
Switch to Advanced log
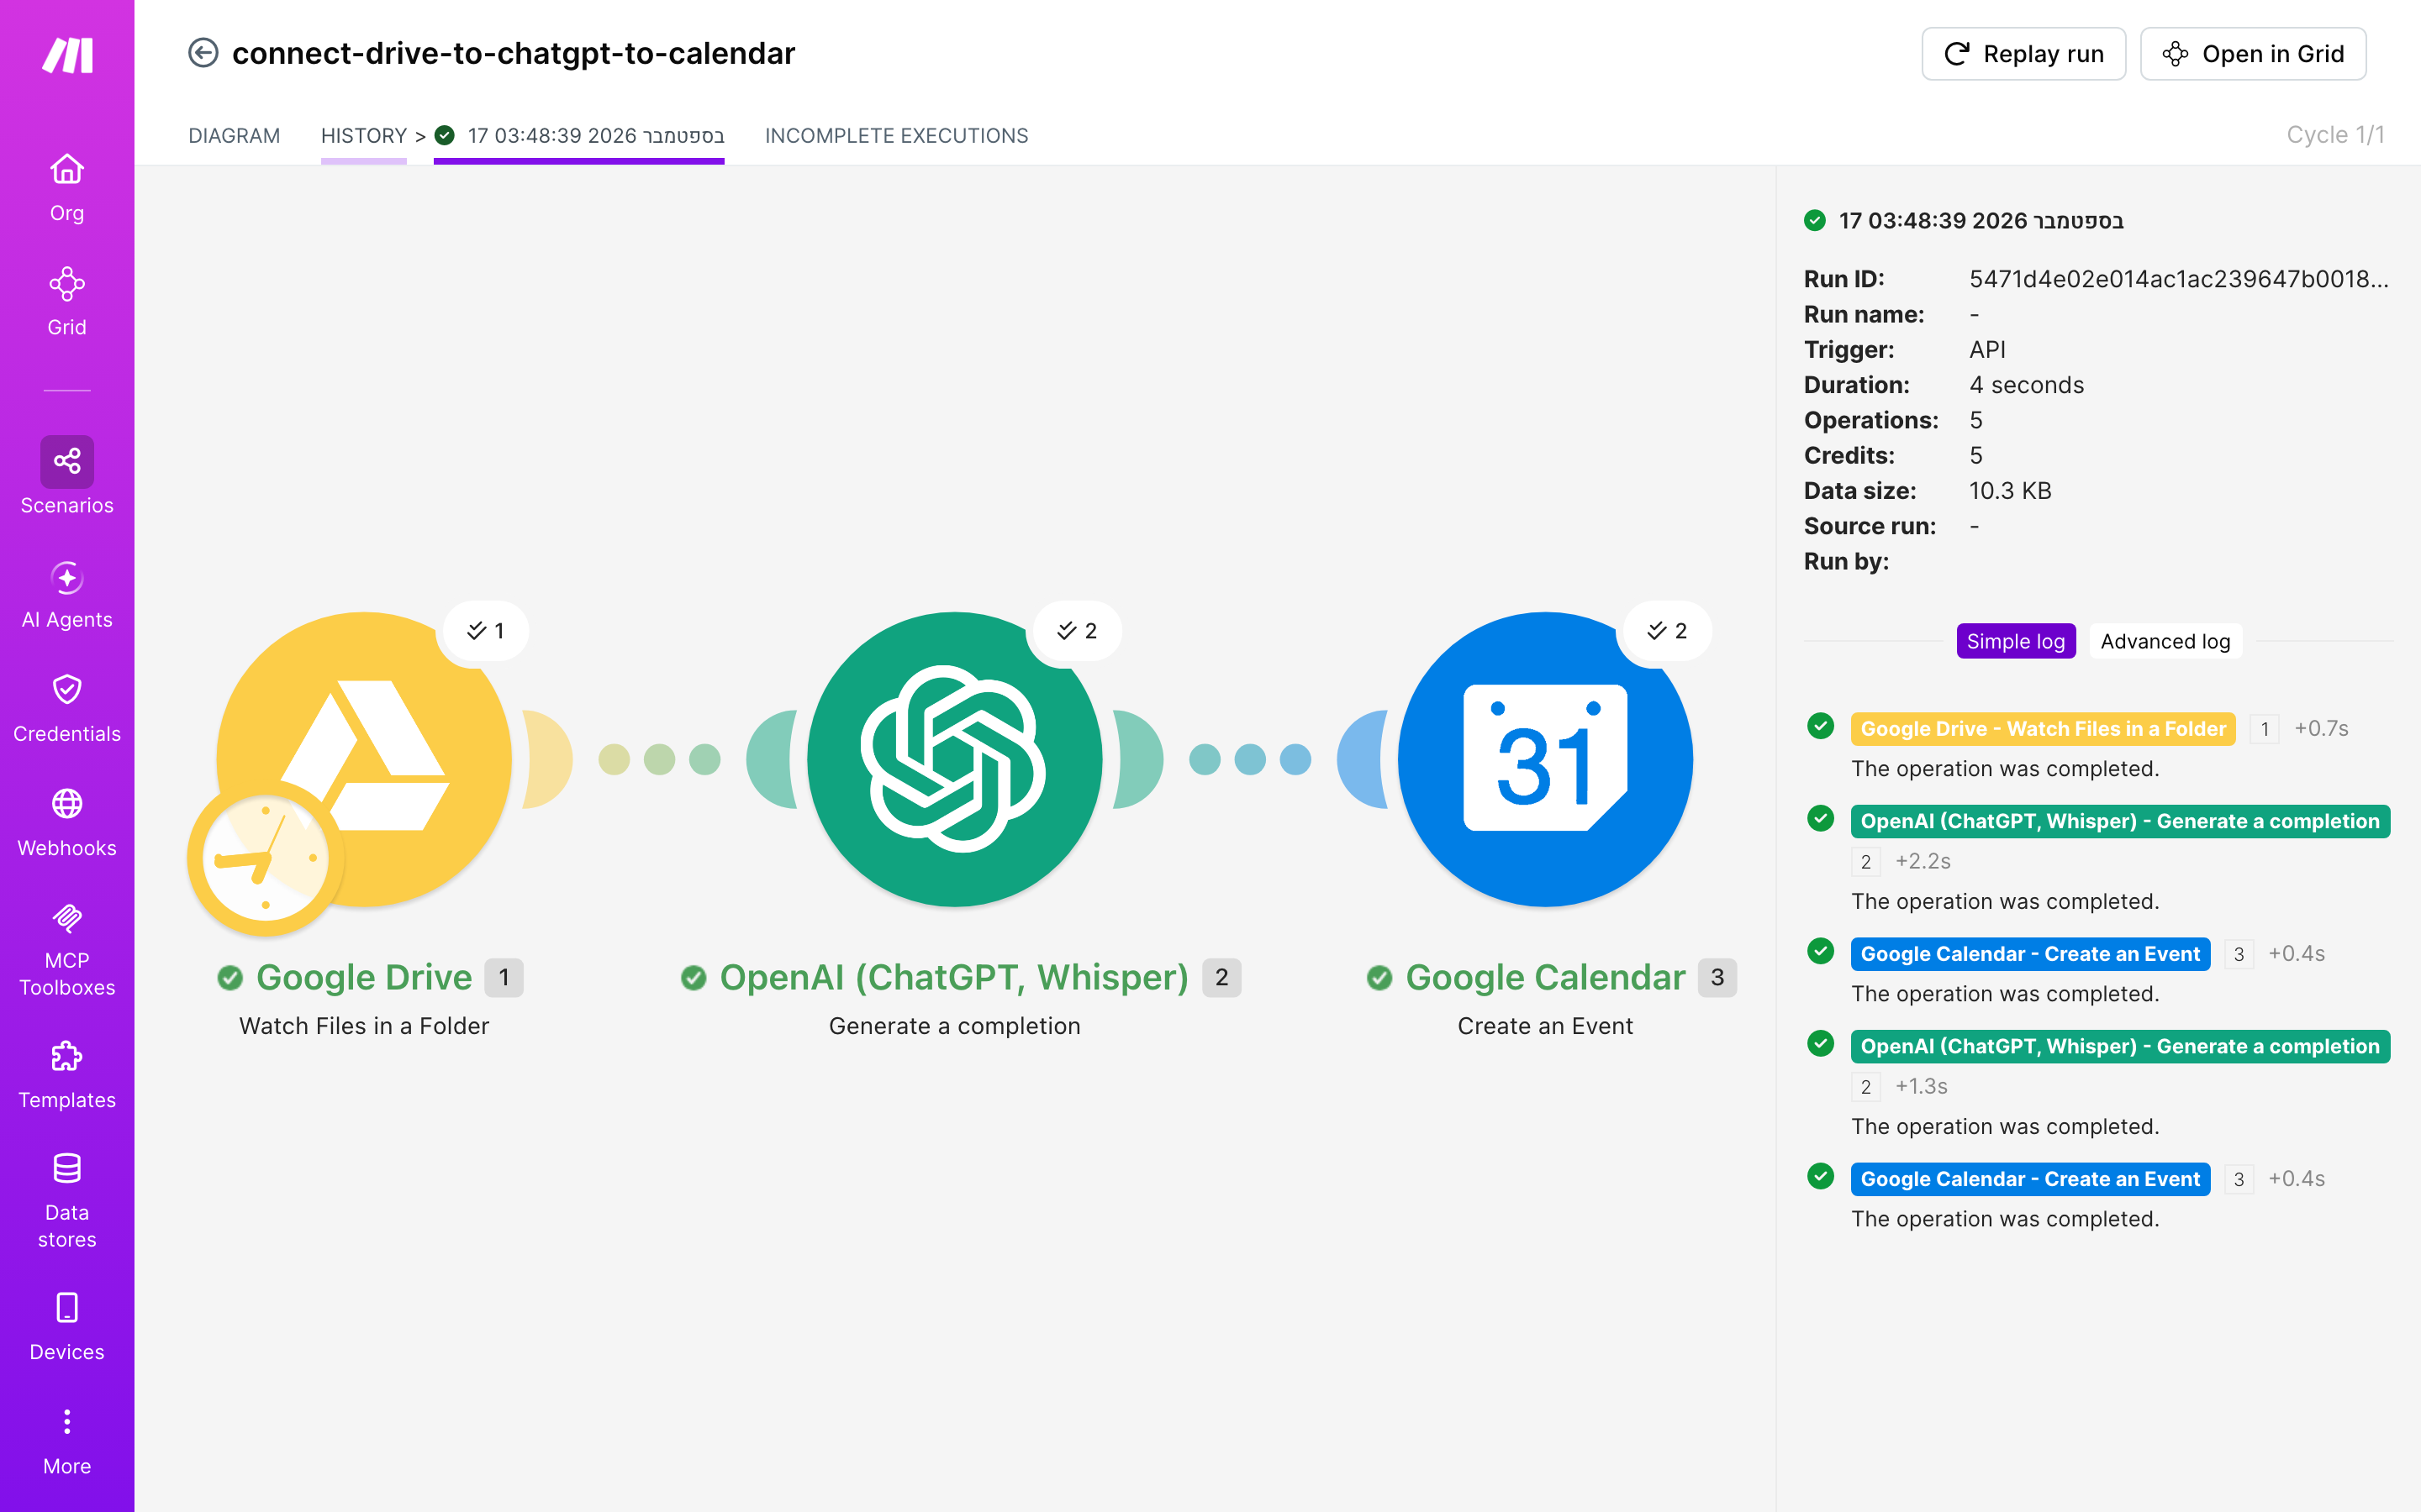(x=2165, y=641)
